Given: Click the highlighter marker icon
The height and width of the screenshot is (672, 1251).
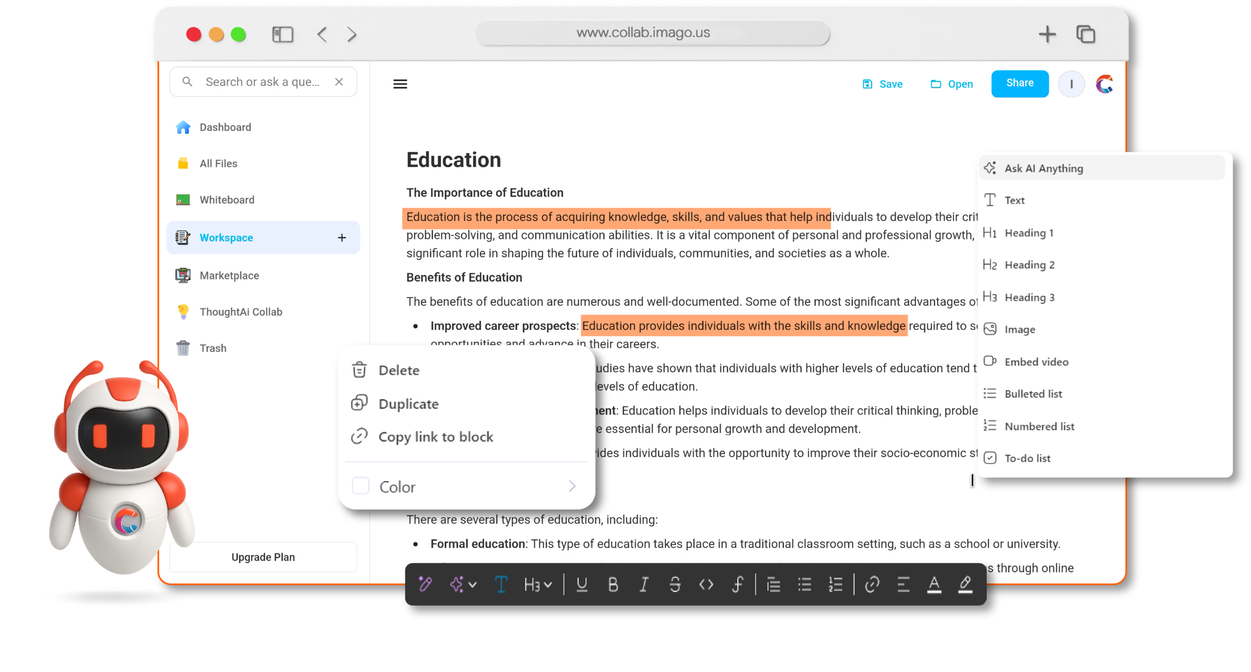Looking at the screenshot, I should point(965,584).
